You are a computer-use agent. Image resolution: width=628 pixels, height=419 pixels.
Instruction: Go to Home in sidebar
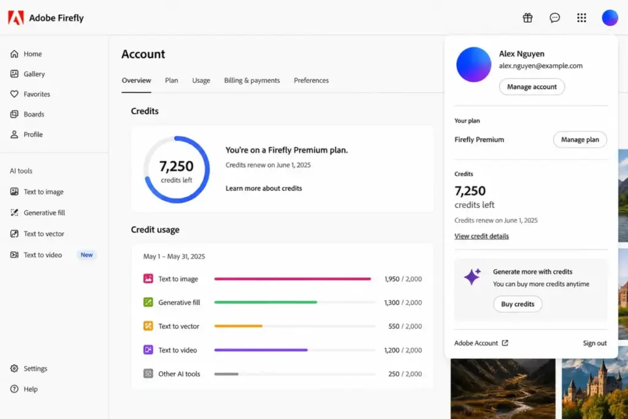click(x=33, y=53)
